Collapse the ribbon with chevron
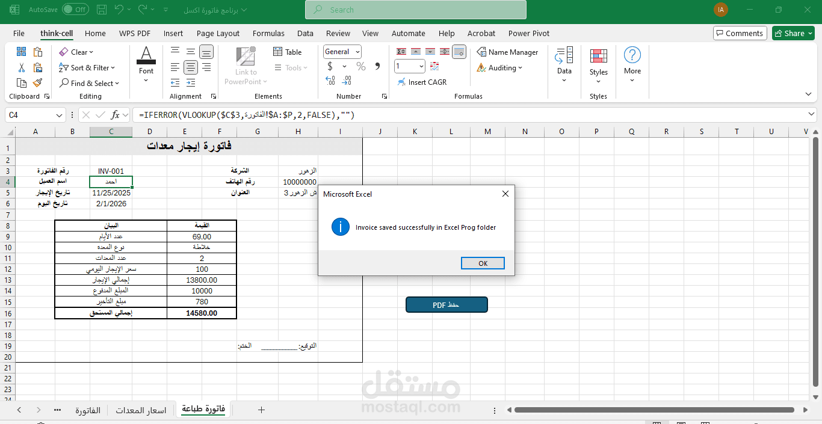Screen dimensions: 822x424 809,94
